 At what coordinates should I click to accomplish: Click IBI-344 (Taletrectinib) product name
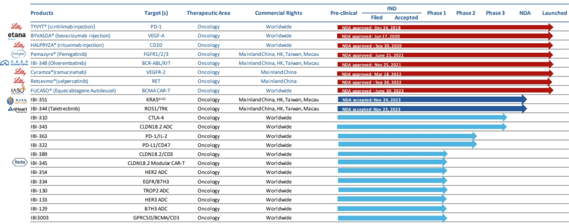coord(55,109)
